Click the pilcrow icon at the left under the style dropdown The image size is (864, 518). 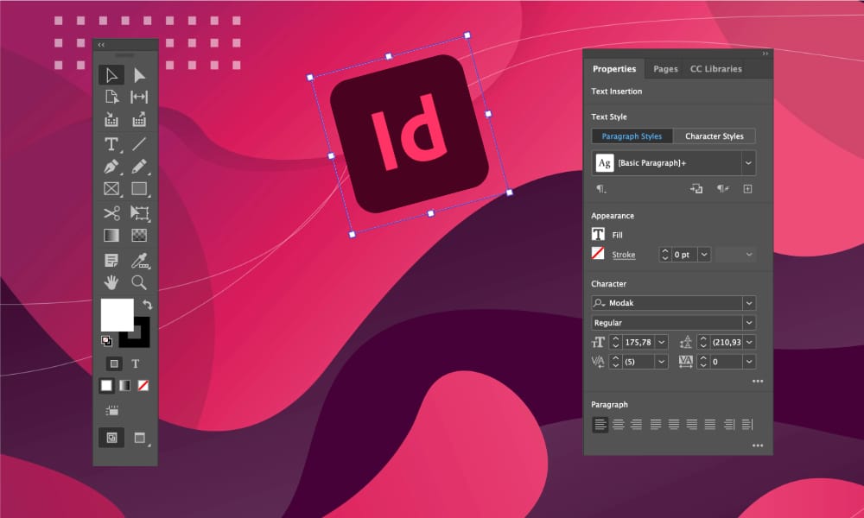(x=600, y=189)
